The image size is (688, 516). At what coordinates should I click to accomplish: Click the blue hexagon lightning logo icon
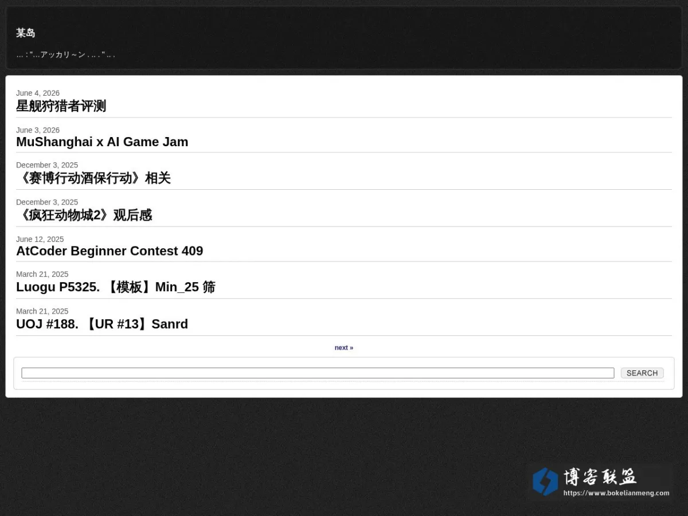coord(545,482)
